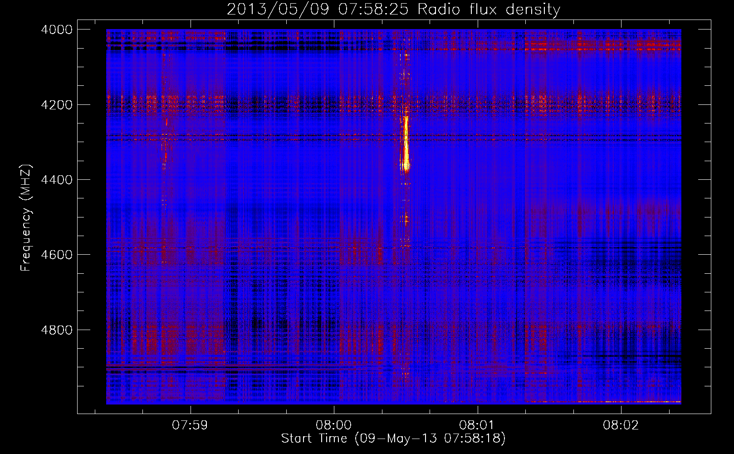
Task: Click the plot title showing 2013/05/09 07:58:25
Action: pyautogui.click(x=393, y=9)
